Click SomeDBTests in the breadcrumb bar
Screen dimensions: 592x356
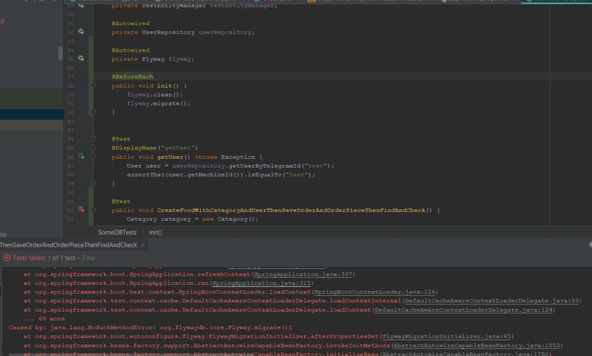point(117,232)
